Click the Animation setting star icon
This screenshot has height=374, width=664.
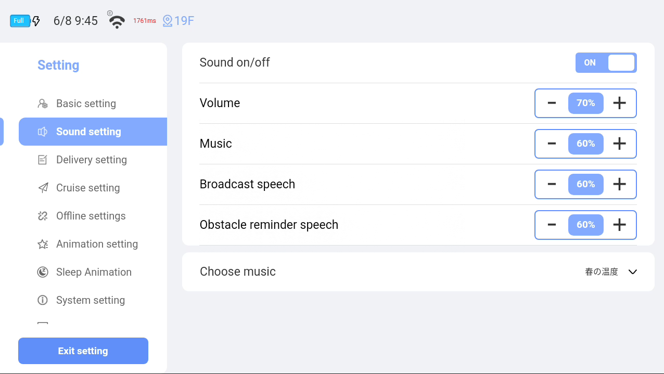43,244
